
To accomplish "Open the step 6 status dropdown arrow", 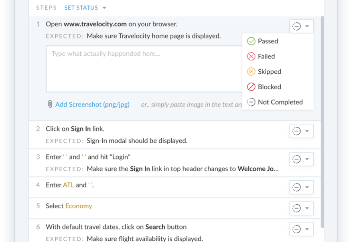I will [x=307, y=229].
